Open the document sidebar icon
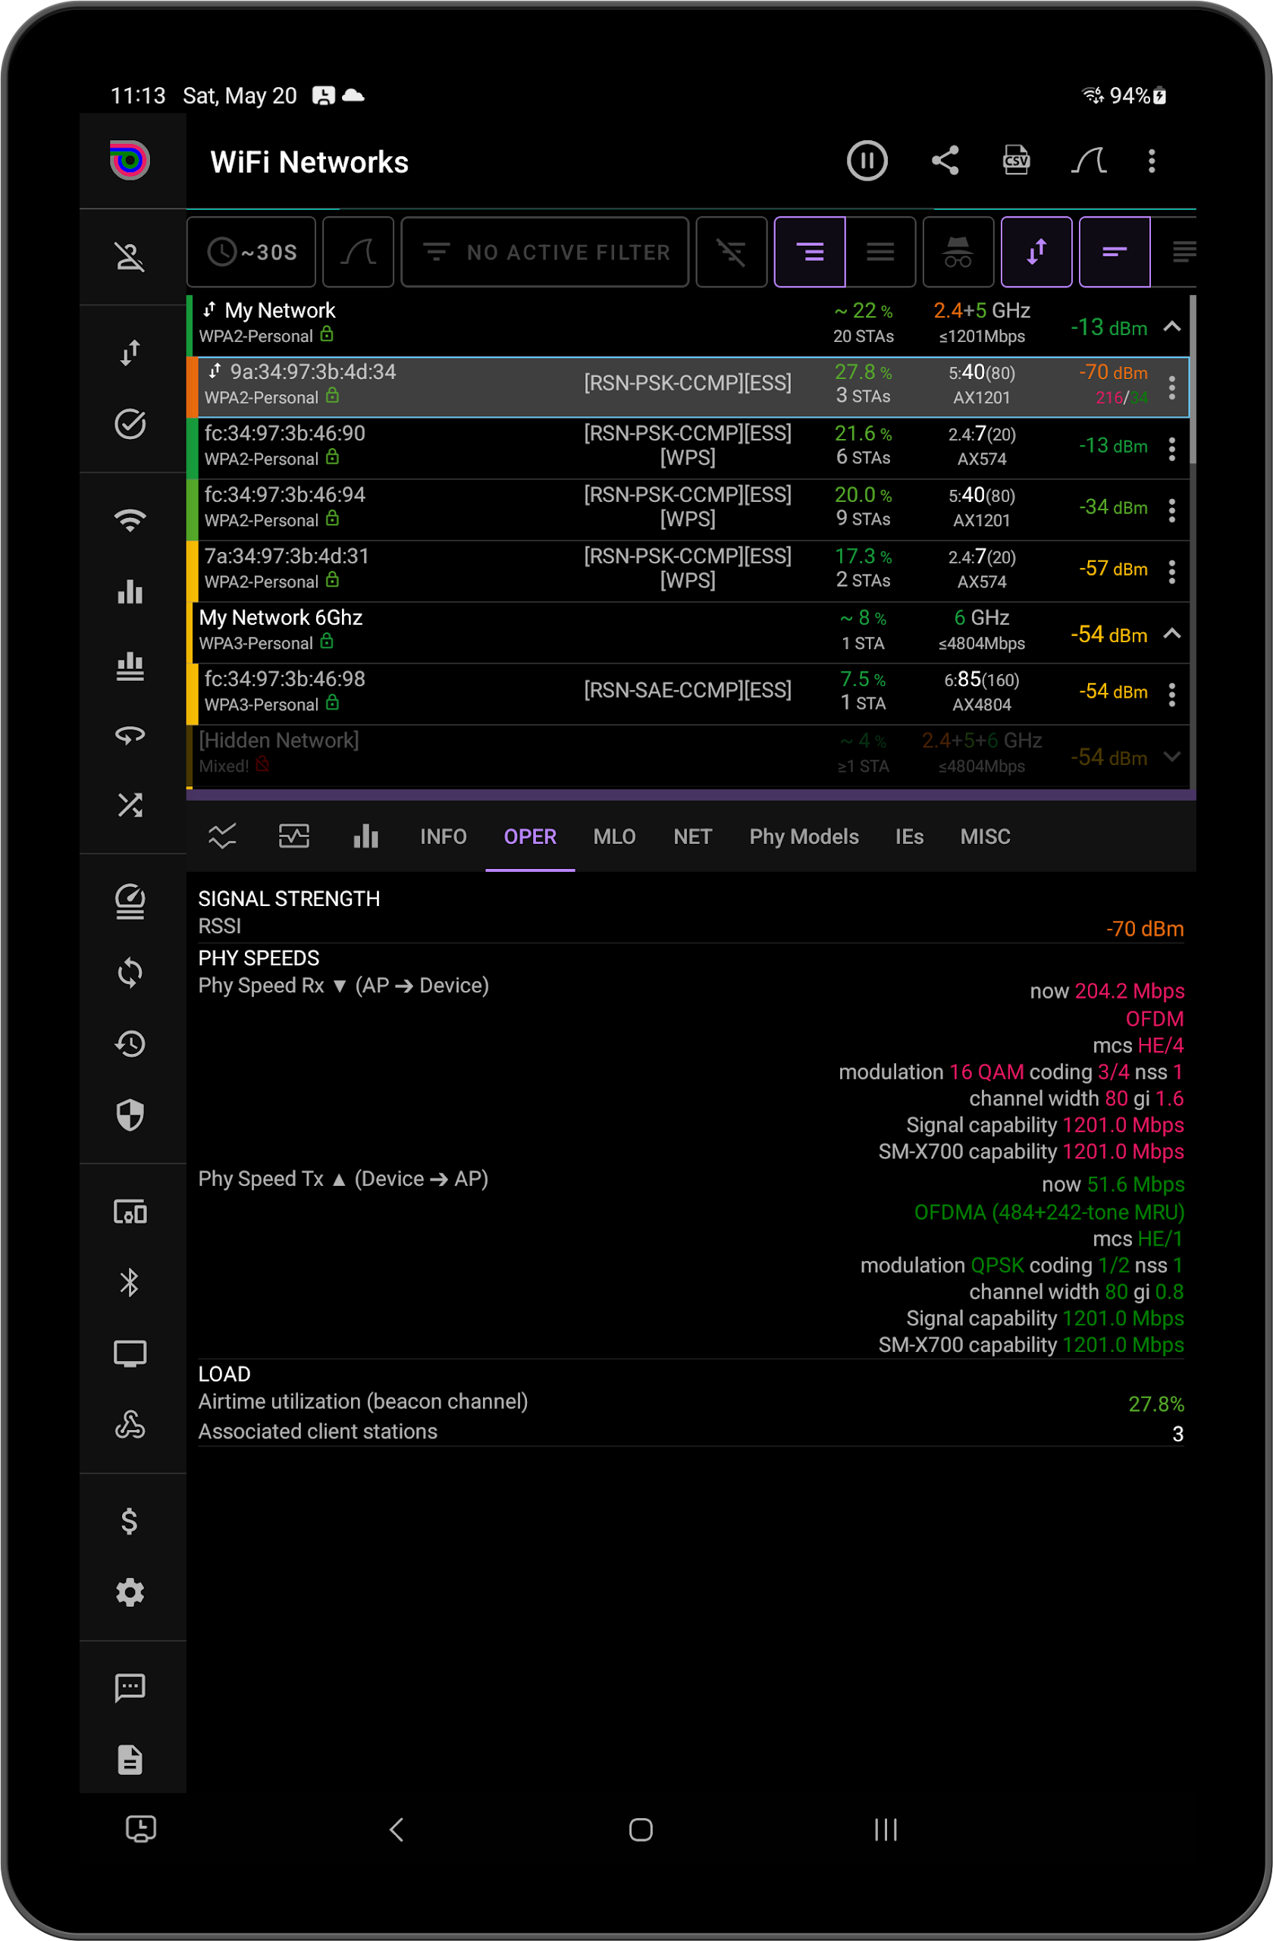Screen dimensions: 1273x1941 (x=130, y=1759)
